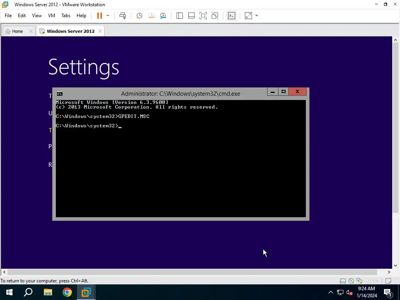Open the stretch display dropdown arrow
400x300 pixels.
(257, 16)
